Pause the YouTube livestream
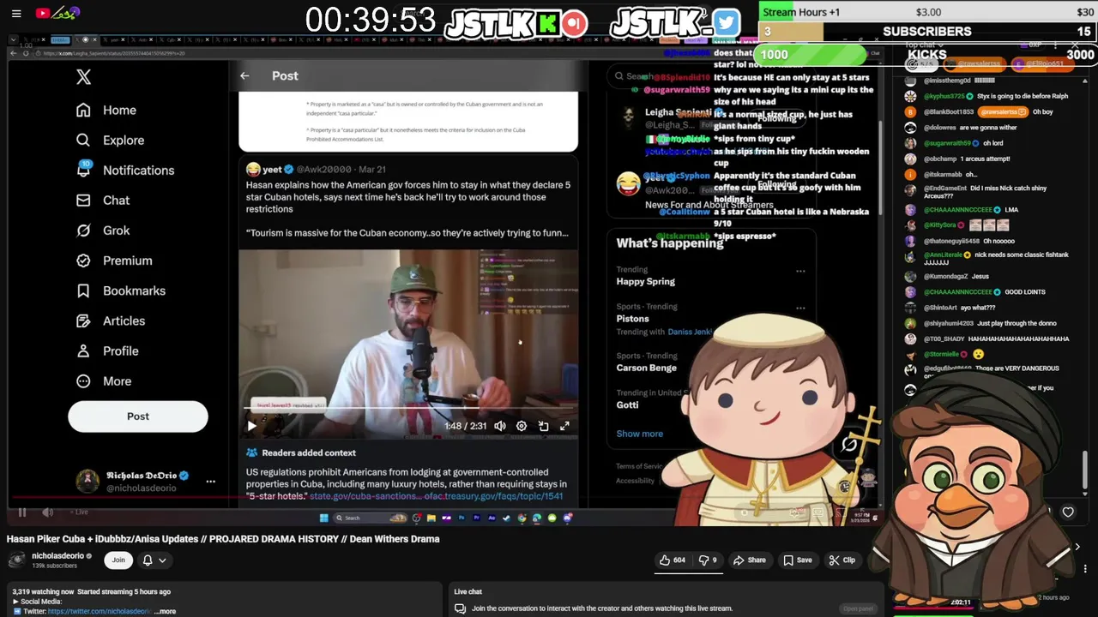Viewport: 1098px width, 617px height. coord(22,512)
